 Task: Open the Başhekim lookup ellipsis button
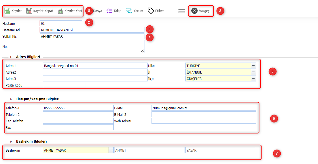[111, 150]
